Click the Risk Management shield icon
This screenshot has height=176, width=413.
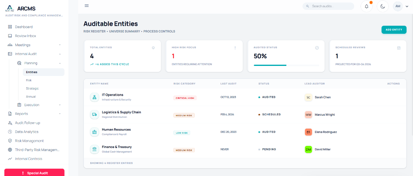pos(10,141)
